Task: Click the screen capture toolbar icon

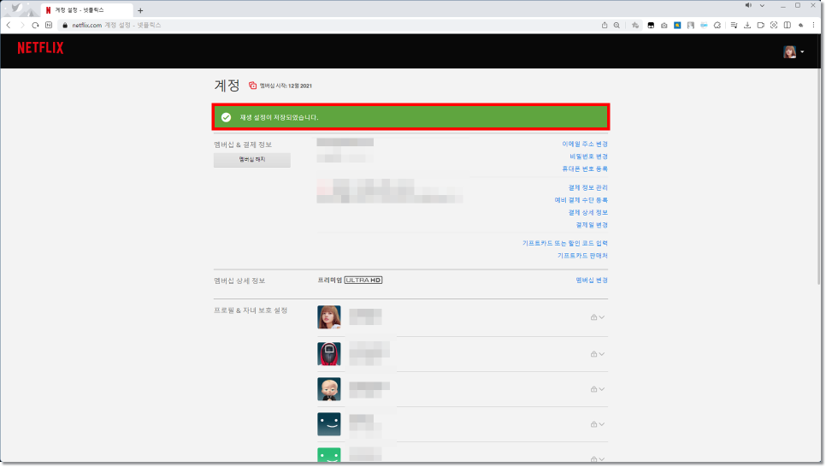Action: click(x=774, y=25)
